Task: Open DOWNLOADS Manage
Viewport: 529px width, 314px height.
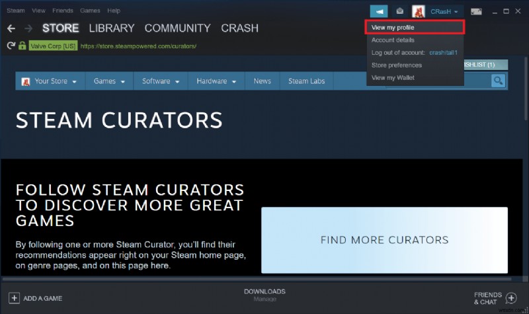Action: 264,295
